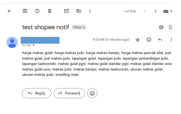The height and width of the screenshot is (114, 181).
Task: Print the entire conversation
Action: pyautogui.click(x=161, y=27)
